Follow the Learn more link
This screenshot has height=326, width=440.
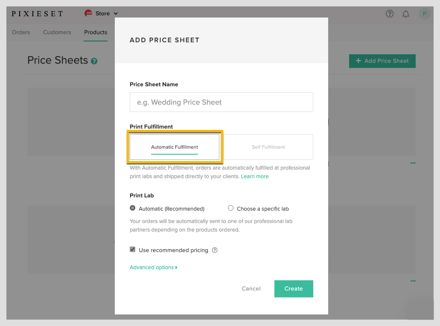click(255, 176)
